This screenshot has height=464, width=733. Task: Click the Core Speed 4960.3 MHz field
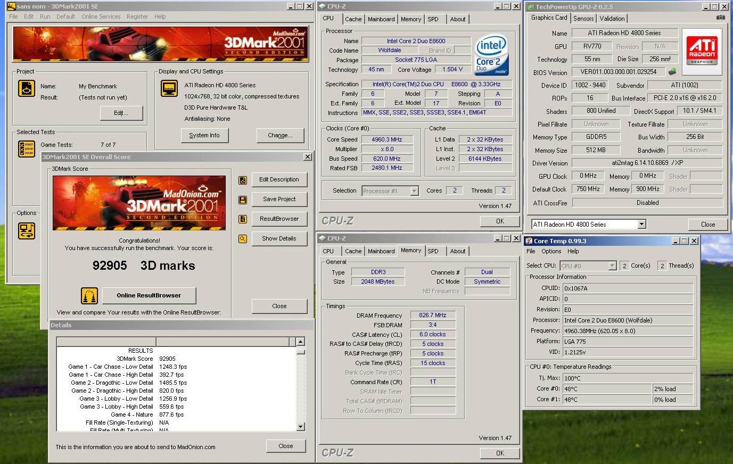387,140
